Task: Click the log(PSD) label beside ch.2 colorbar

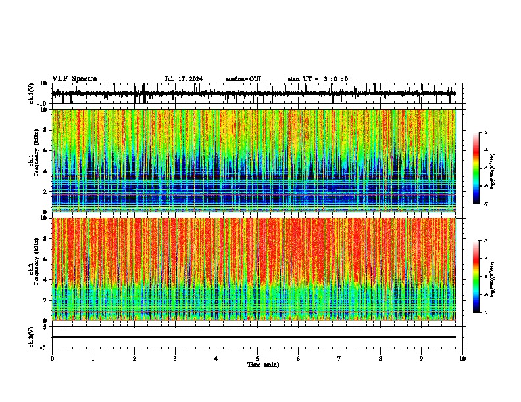Action: (x=492, y=279)
